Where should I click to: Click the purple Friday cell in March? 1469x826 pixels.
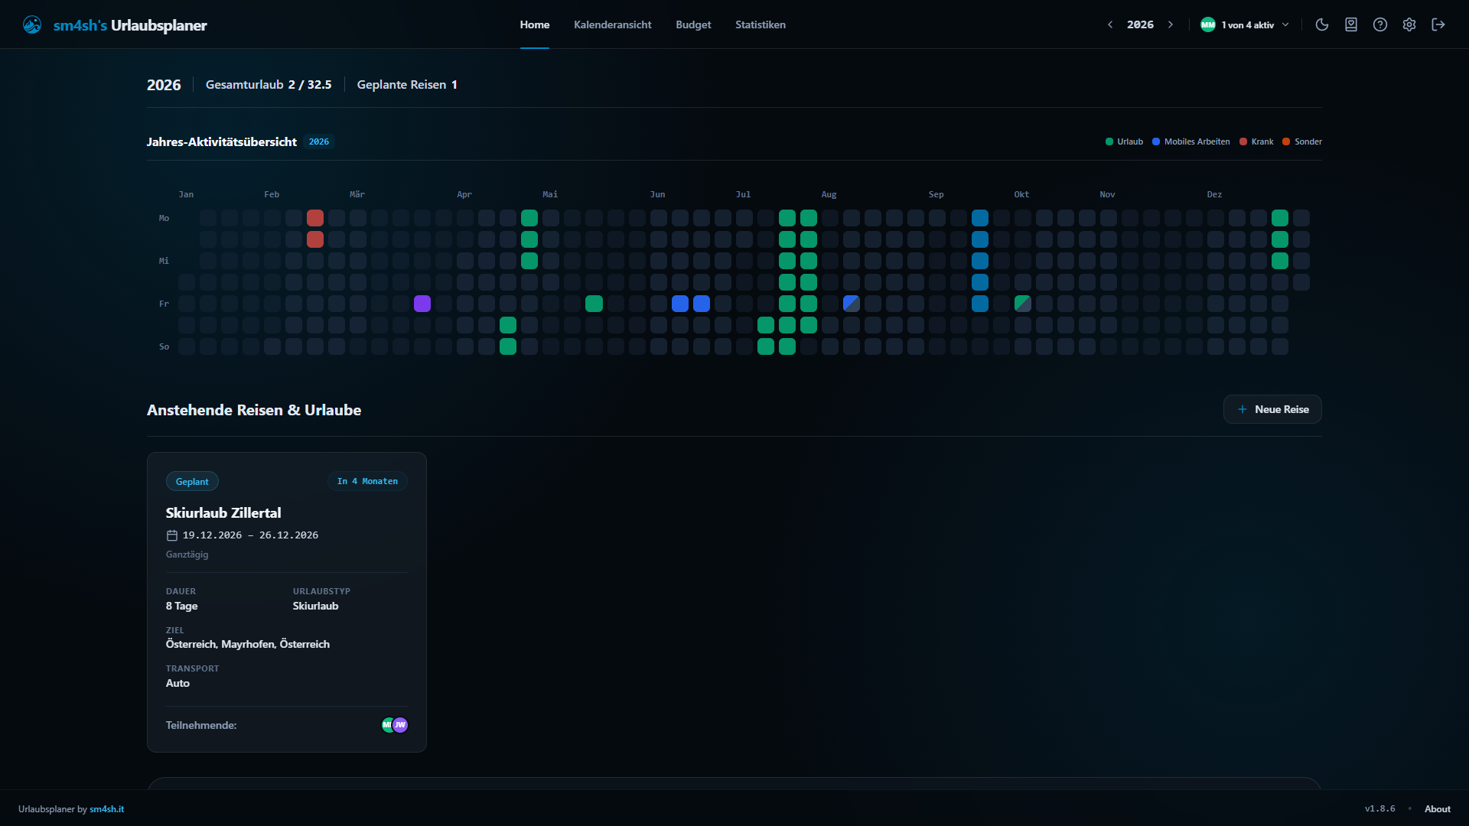(x=422, y=304)
